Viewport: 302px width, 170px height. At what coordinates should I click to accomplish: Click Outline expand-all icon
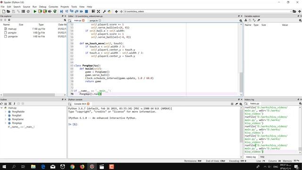[x=10, y=104]
